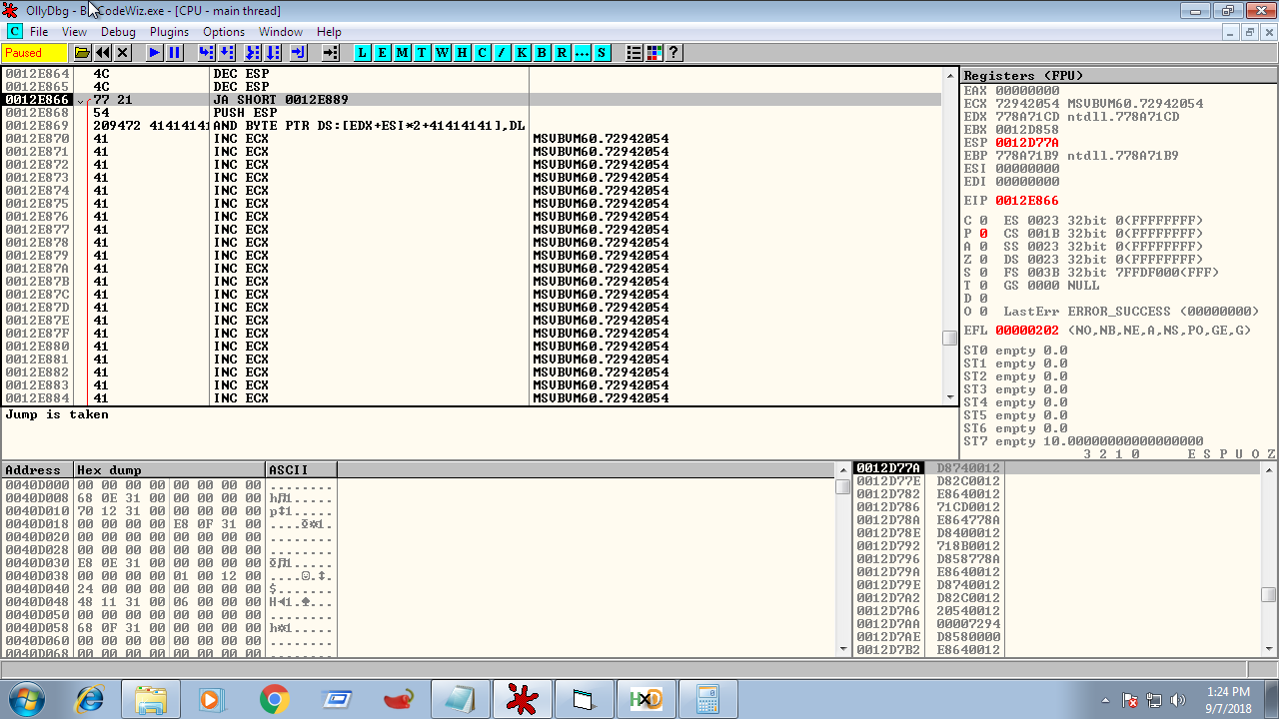Open debugging options list icon
The width and height of the screenshot is (1279, 719).
[x=635, y=53]
